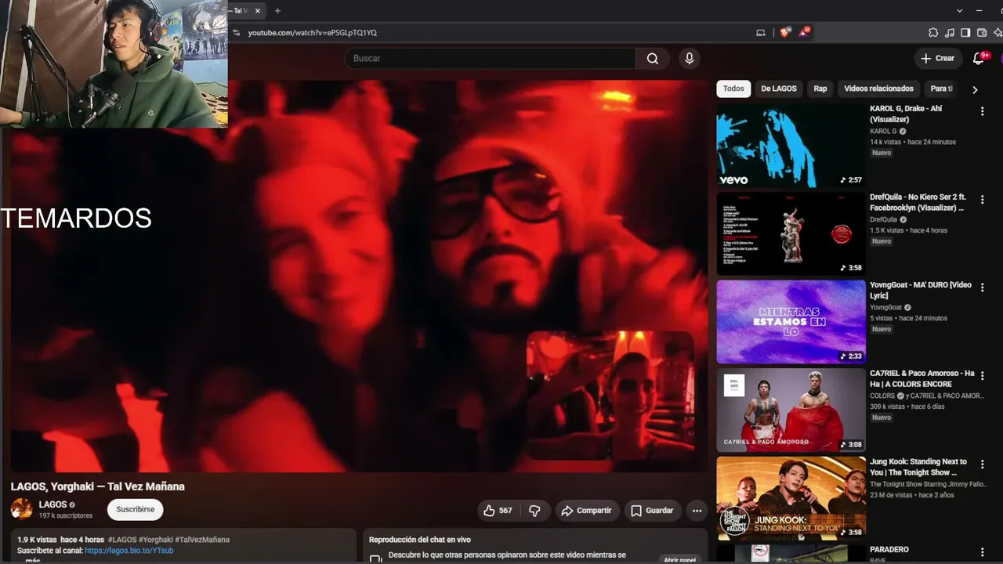Click the YouTube search magnifier button
The width and height of the screenshot is (1003, 564).
653,59
